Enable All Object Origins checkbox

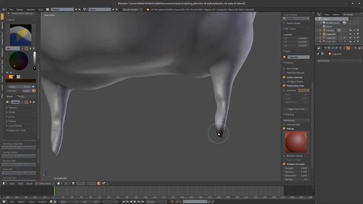tap(284, 82)
